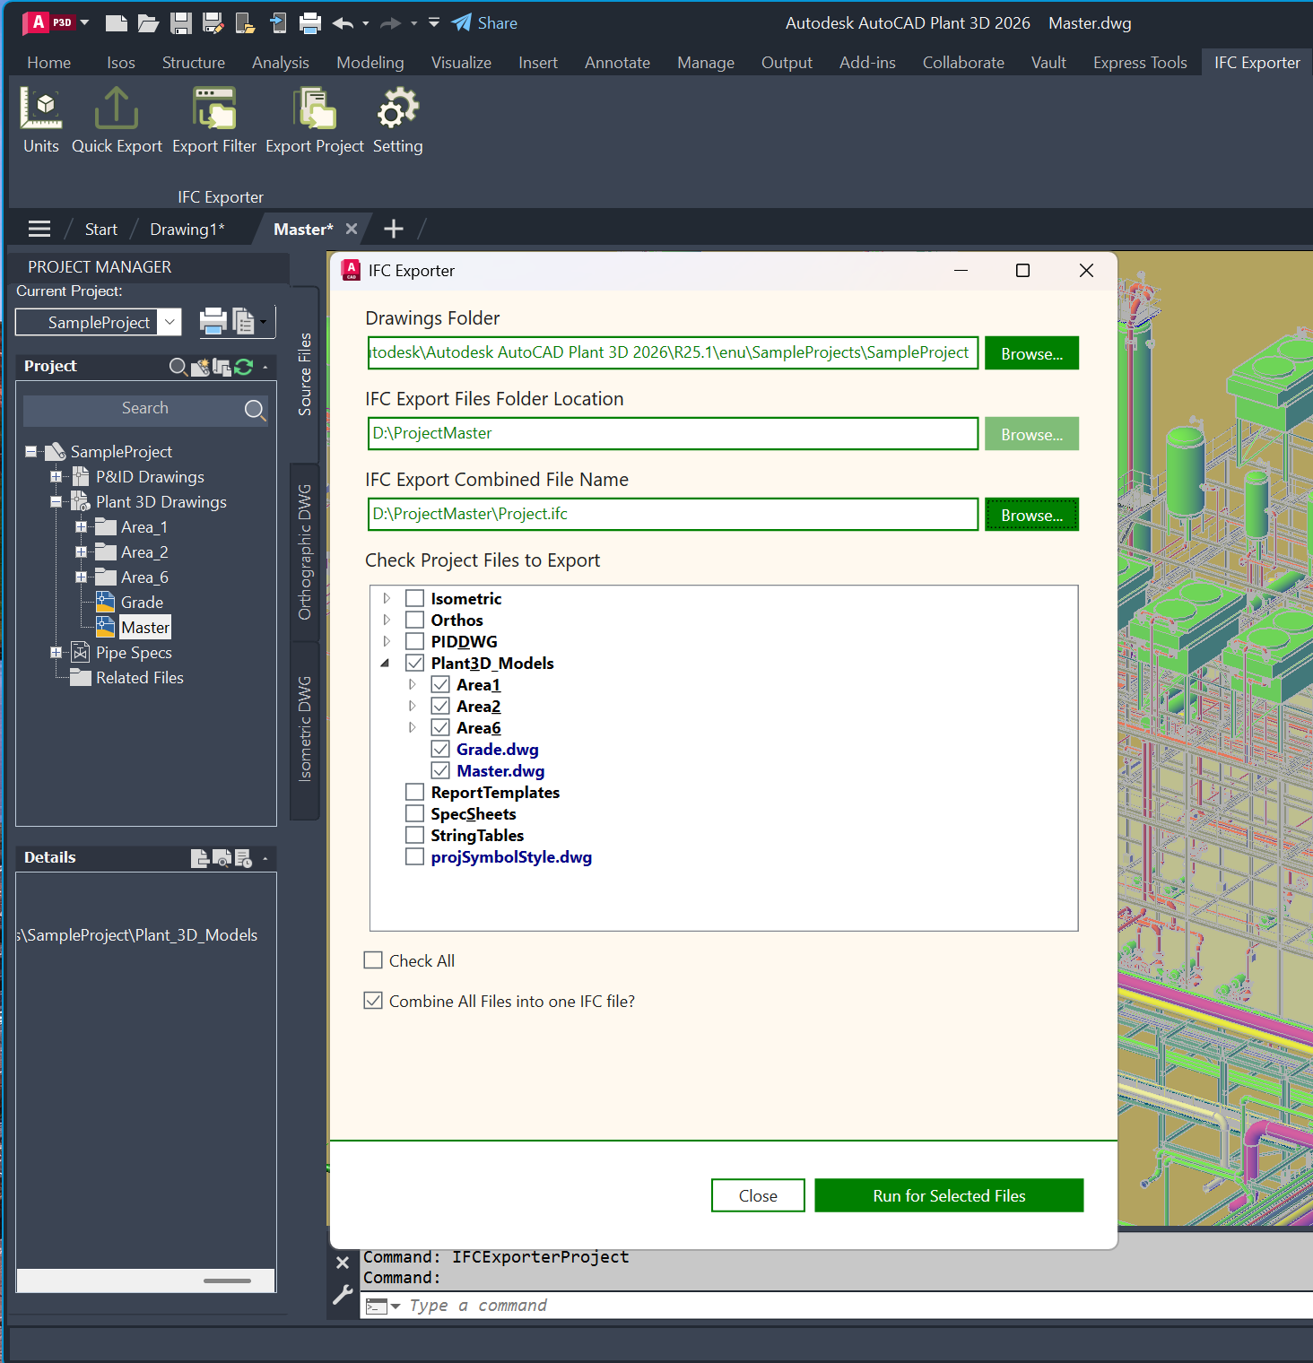This screenshot has width=1313, height=1363.
Task: Expand the Area1 node in export list
Action: pos(413,684)
